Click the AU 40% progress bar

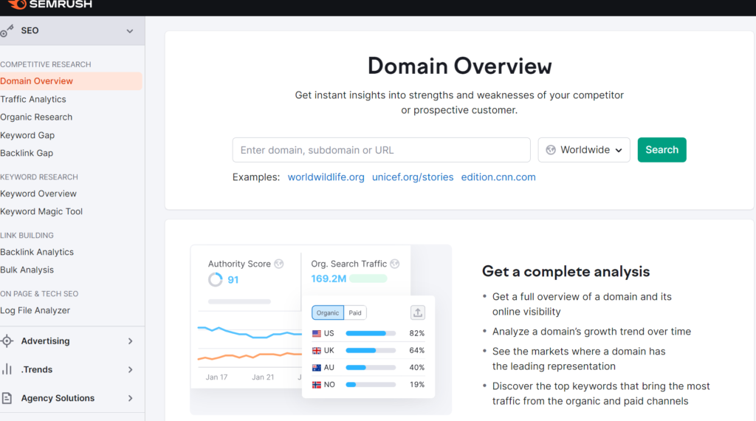pos(371,368)
